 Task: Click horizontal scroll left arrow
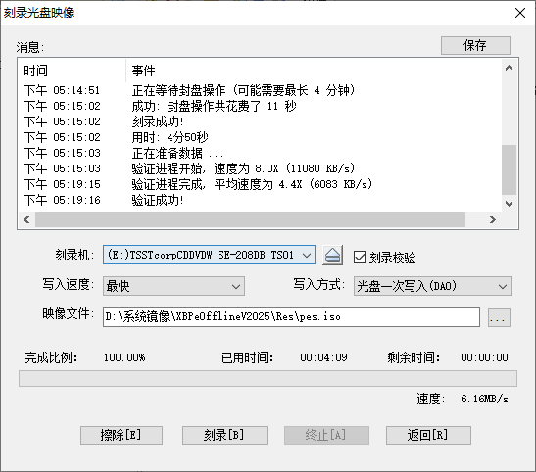(x=26, y=219)
